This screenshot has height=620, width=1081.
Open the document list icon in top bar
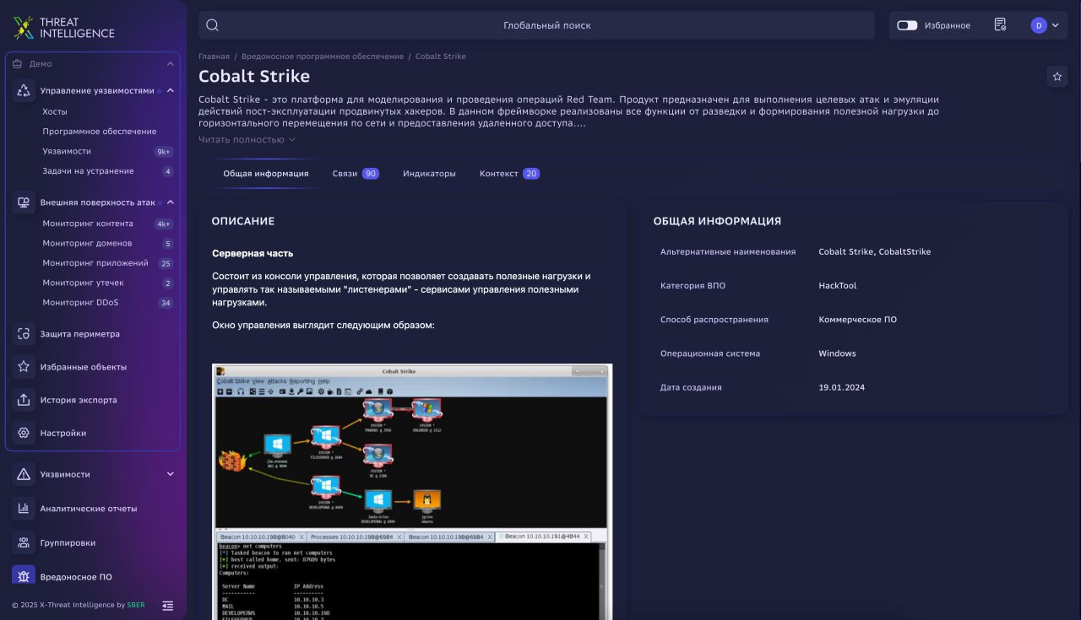(x=1000, y=25)
